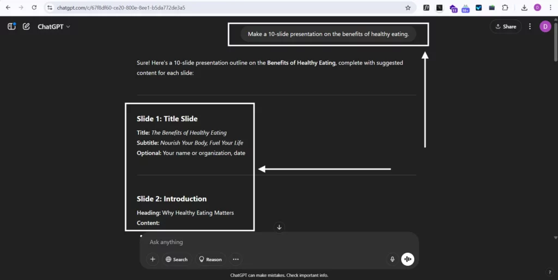The height and width of the screenshot is (280, 558).
Task: Click the Share button
Action: pyautogui.click(x=506, y=27)
